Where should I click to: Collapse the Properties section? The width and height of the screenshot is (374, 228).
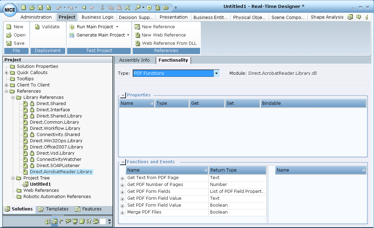pyautogui.click(x=123, y=95)
